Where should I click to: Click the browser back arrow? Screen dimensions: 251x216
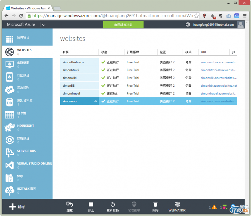click(6, 16)
